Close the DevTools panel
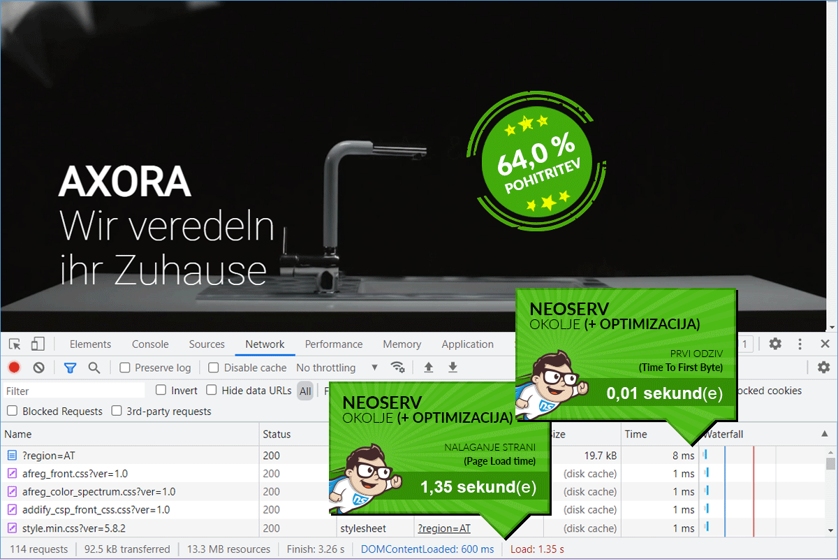Viewport: 838px width, 559px height. 825,344
